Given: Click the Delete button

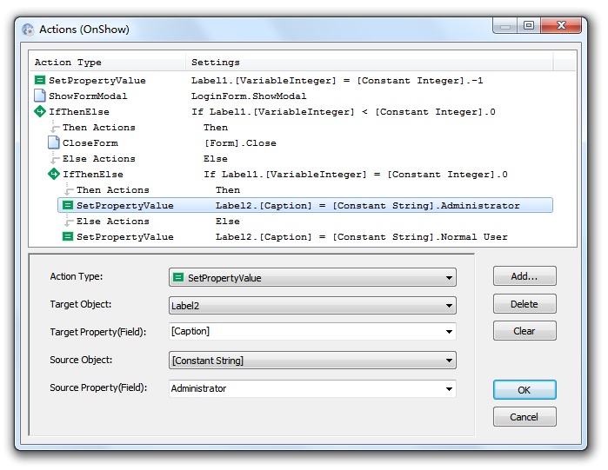Looking at the screenshot, I should 524,304.
